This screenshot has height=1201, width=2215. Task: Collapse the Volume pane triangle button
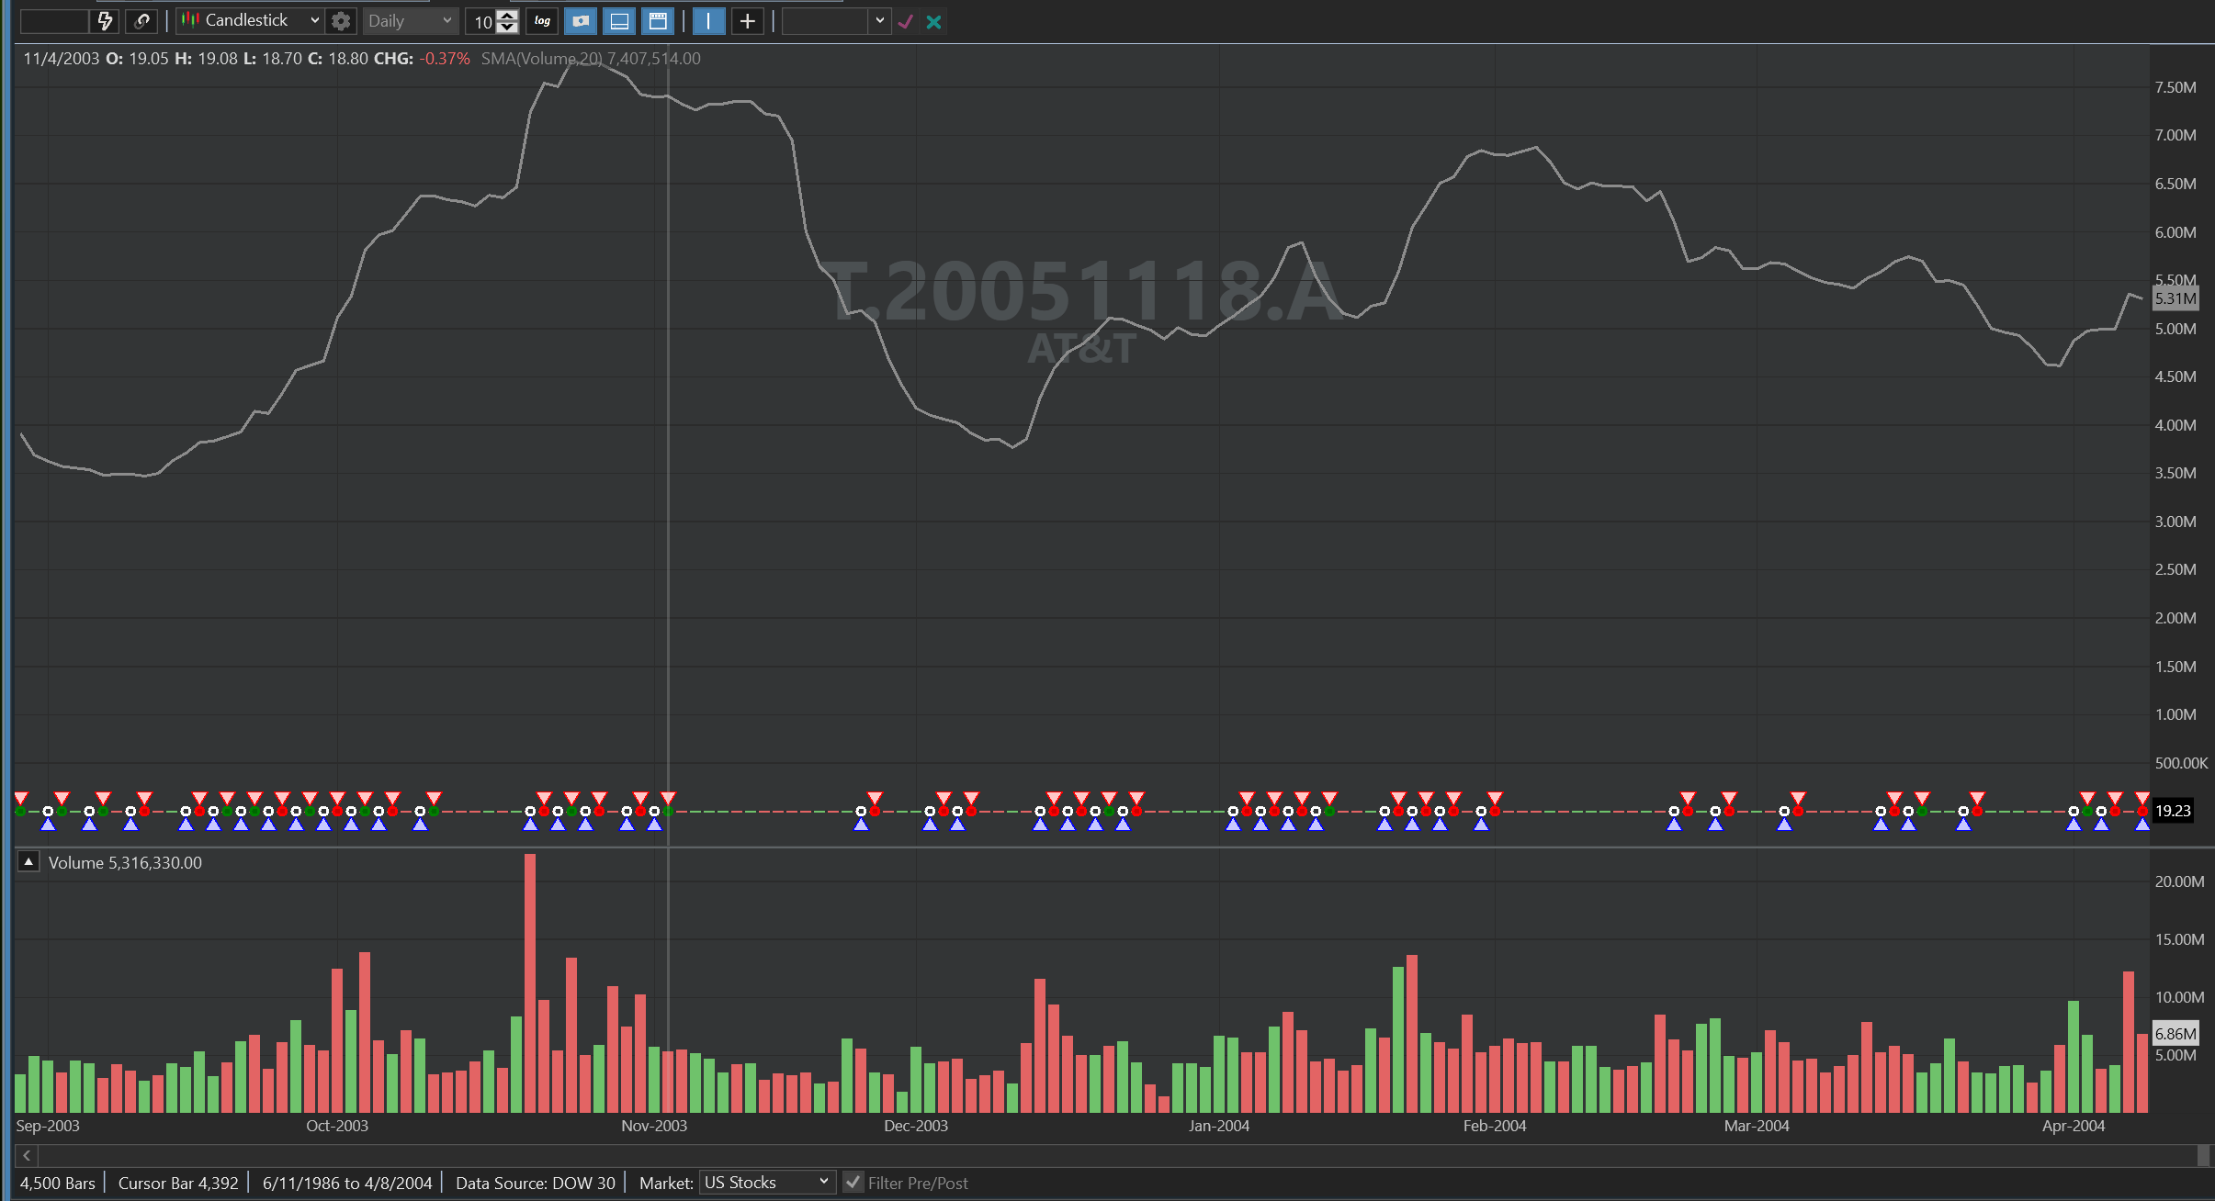click(x=28, y=862)
